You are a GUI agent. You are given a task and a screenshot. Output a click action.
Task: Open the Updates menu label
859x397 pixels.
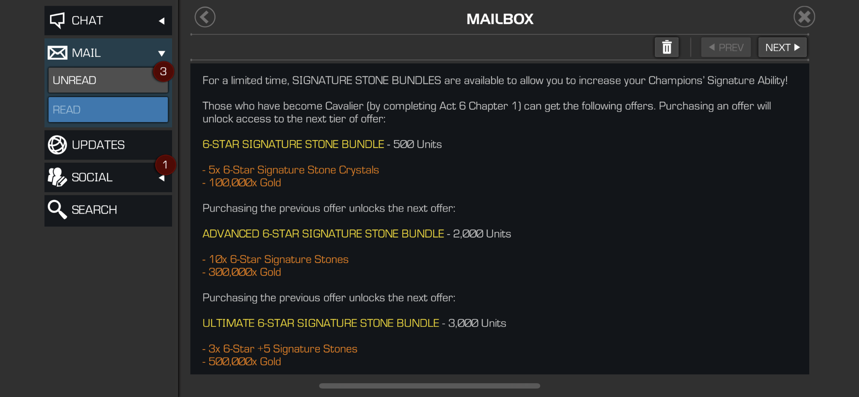pos(98,145)
